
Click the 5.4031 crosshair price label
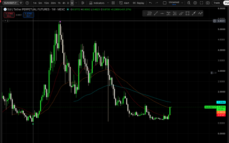[x=221, y=21]
